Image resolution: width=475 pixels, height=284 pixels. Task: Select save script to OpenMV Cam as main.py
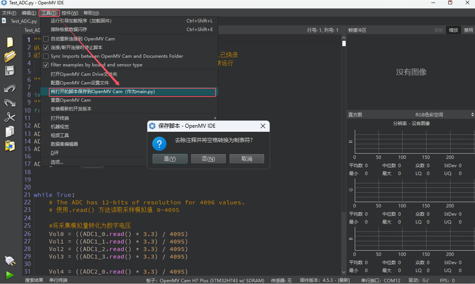point(132,92)
